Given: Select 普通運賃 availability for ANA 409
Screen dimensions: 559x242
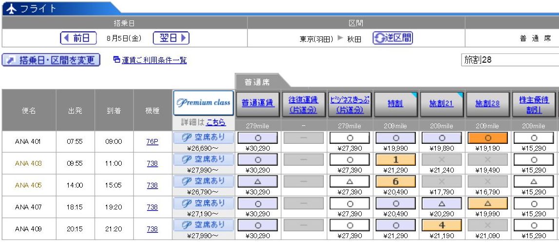Looking at the screenshot, I should 258,225.
